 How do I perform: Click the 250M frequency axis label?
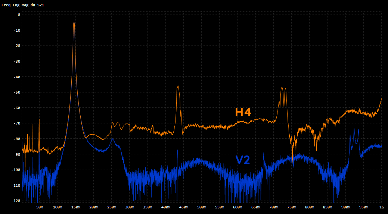point(112,207)
